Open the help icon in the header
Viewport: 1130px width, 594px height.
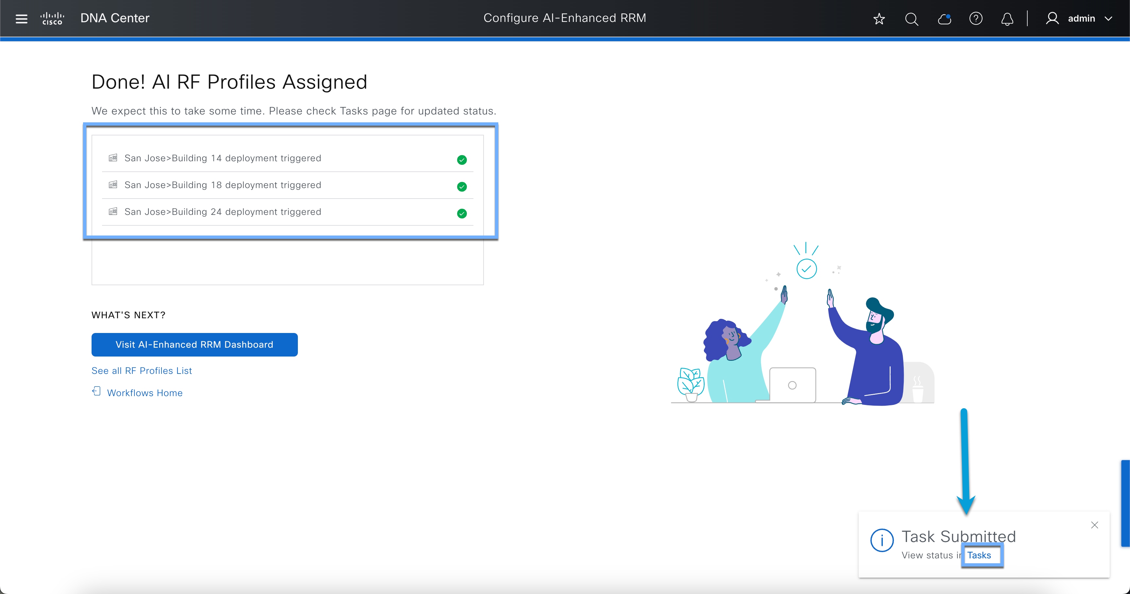(976, 19)
